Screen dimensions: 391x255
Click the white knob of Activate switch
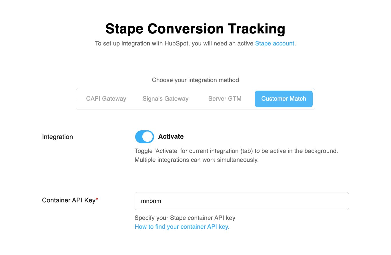[x=148, y=137]
